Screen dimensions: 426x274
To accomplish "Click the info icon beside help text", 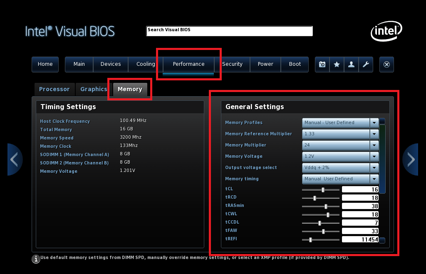I will click(x=36, y=259).
